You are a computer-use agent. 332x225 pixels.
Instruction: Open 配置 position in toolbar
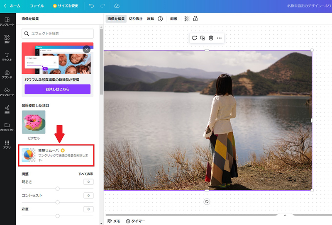[173, 19]
